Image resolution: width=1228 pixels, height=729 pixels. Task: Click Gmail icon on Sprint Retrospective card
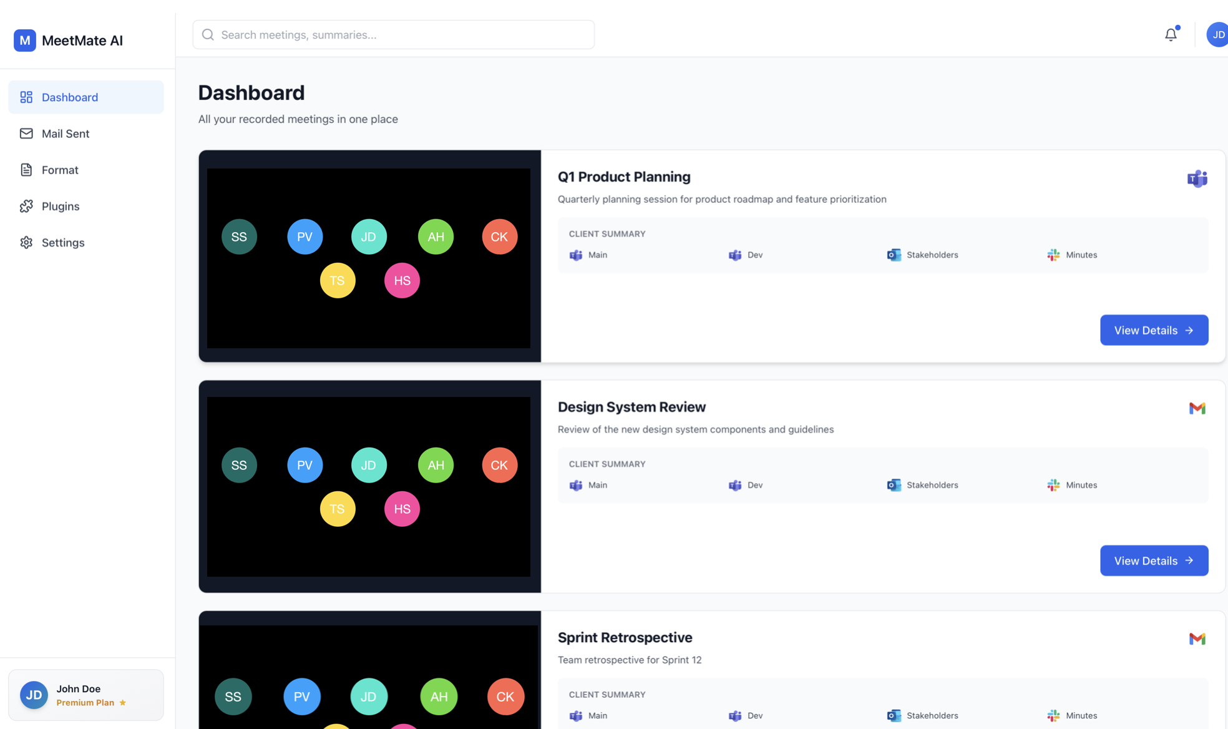pos(1197,638)
